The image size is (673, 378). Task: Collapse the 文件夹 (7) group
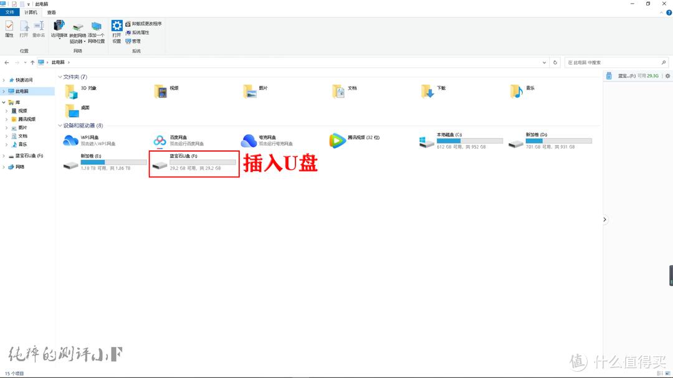(60, 77)
